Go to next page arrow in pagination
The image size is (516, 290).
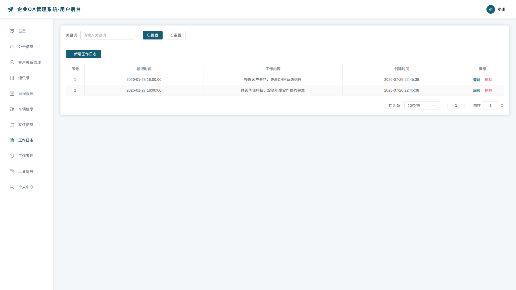465,106
